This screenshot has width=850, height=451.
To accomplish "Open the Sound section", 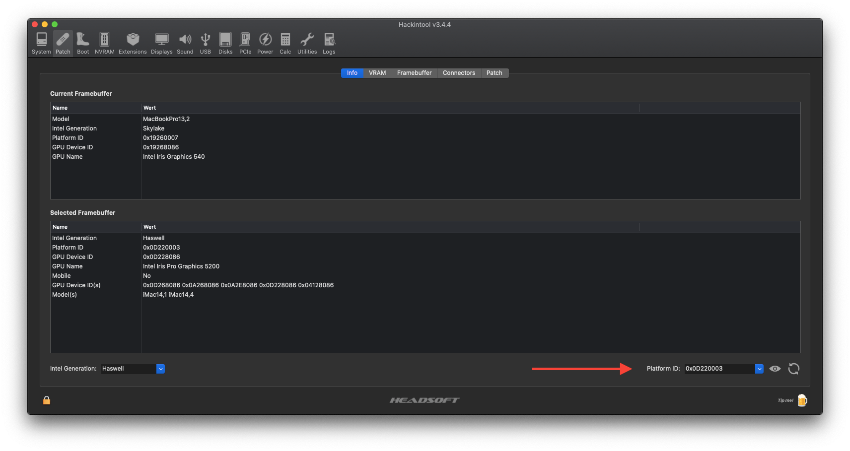I will pos(185,43).
